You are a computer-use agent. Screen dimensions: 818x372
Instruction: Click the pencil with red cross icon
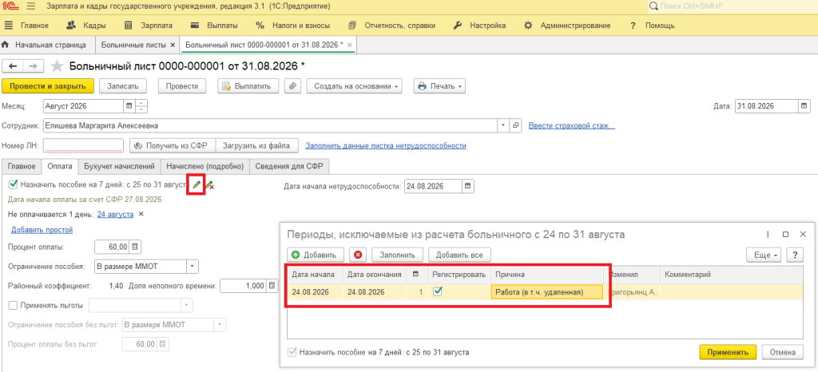(209, 185)
